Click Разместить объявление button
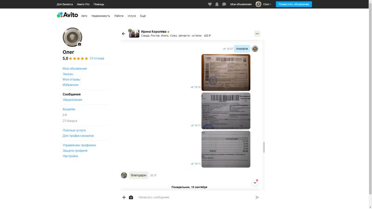This screenshot has height=209, width=372. (294, 4)
